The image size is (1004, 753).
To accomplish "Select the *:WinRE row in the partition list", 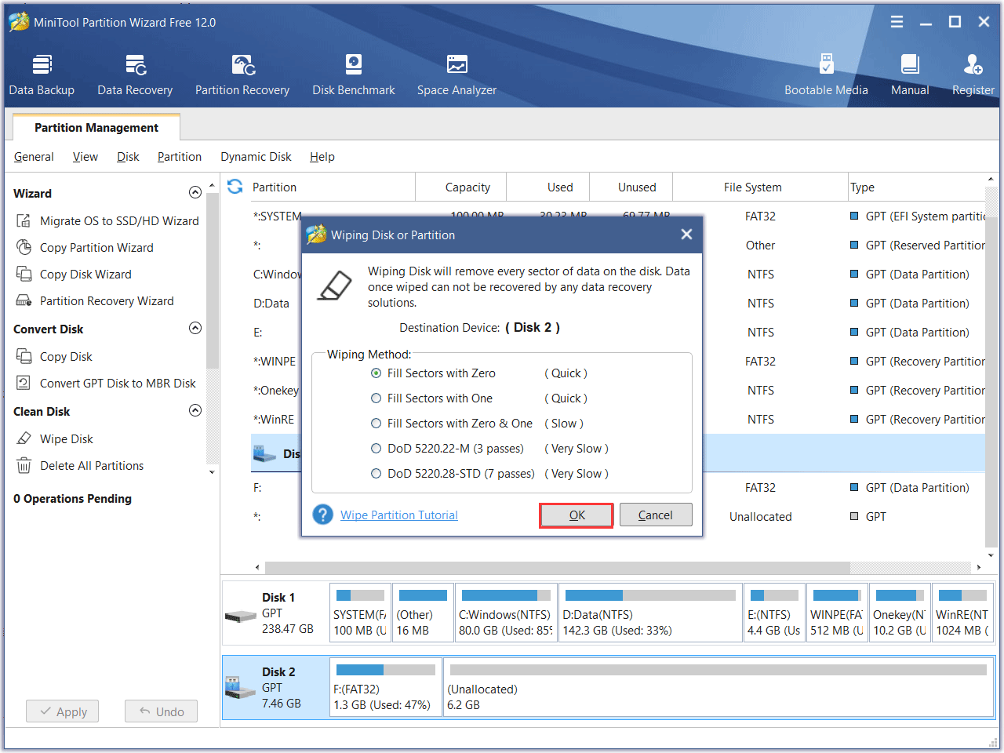I will (x=617, y=420).
